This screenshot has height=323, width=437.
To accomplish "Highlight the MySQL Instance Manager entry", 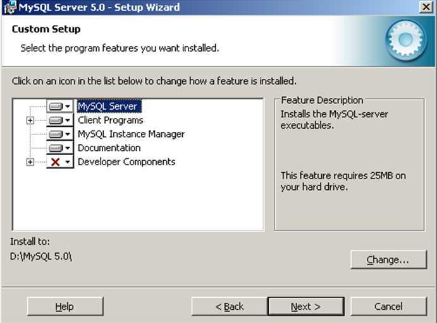I will point(131,134).
